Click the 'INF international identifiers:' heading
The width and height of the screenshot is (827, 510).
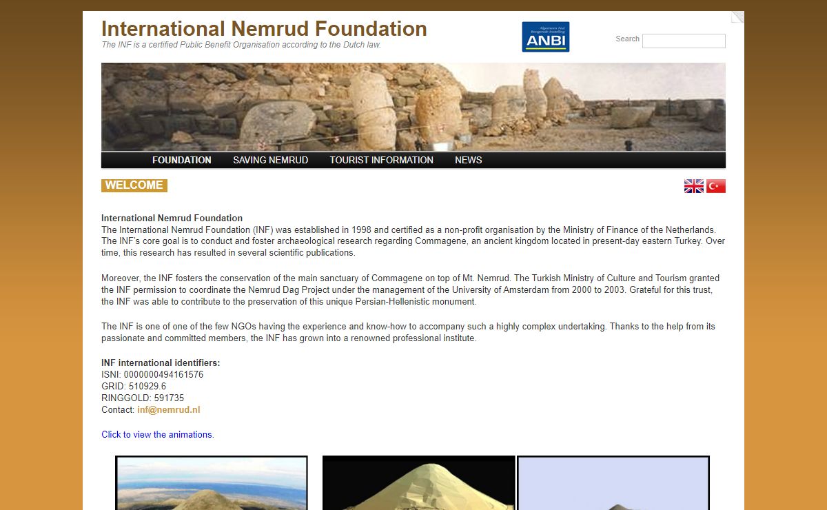click(x=161, y=363)
